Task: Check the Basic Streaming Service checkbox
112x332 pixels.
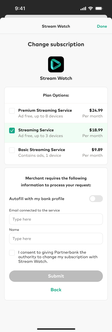Action: click(12, 150)
